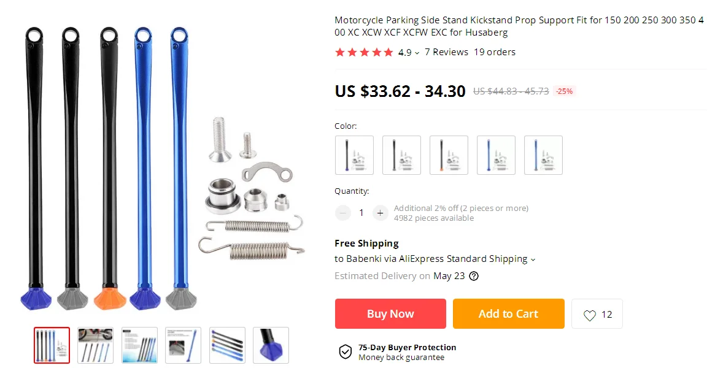
Task: Click the Buyer Protection shield icon
Action: [345, 352]
